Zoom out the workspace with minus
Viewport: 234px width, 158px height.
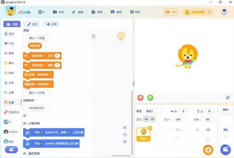click(125, 135)
